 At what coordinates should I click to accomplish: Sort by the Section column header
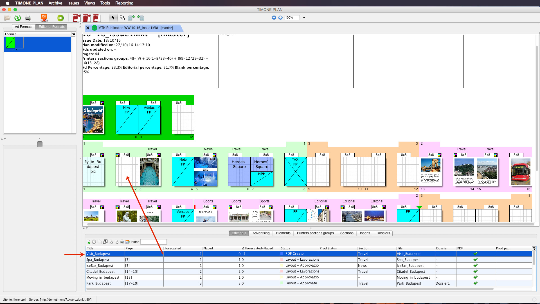(x=377, y=248)
